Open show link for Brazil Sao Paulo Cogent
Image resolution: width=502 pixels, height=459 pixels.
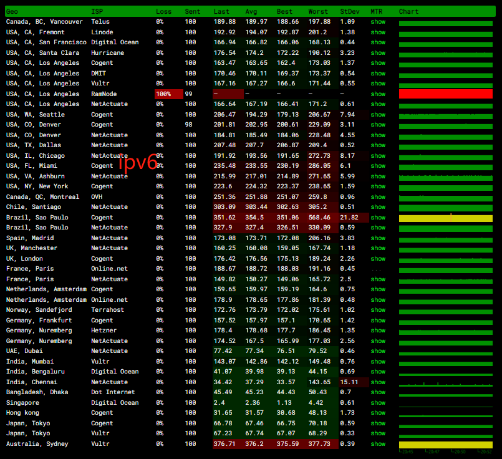pos(378,218)
